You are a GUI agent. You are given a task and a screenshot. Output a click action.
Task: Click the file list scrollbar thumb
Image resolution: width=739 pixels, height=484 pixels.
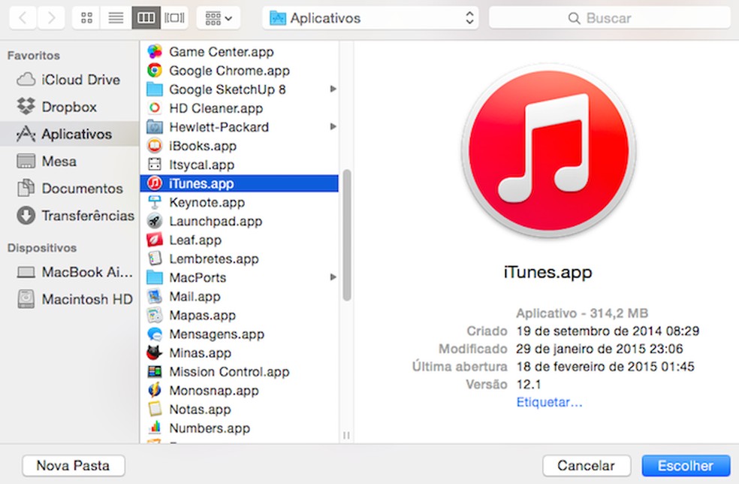tap(347, 235)
